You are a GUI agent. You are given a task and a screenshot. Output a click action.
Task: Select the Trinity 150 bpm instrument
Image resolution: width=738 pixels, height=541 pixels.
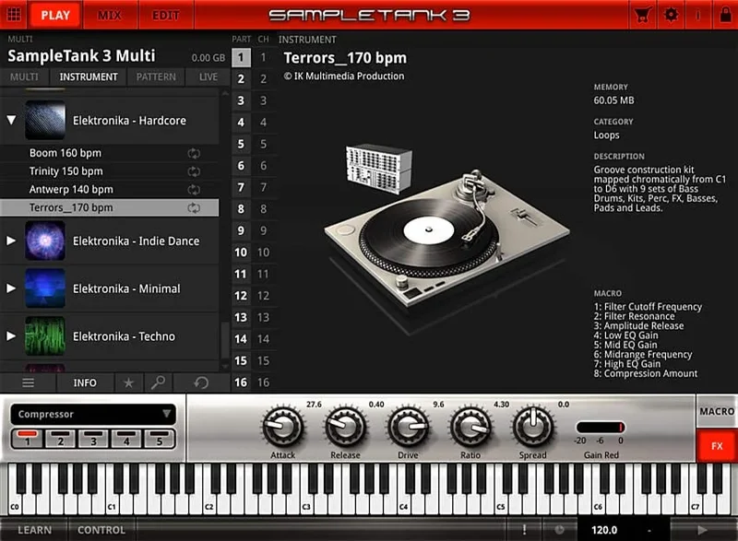(x=109, y=171)
